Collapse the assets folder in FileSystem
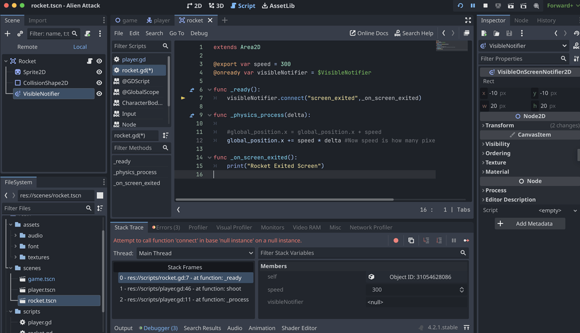This screenshot has width=580, height=333. tap(11, 224)
